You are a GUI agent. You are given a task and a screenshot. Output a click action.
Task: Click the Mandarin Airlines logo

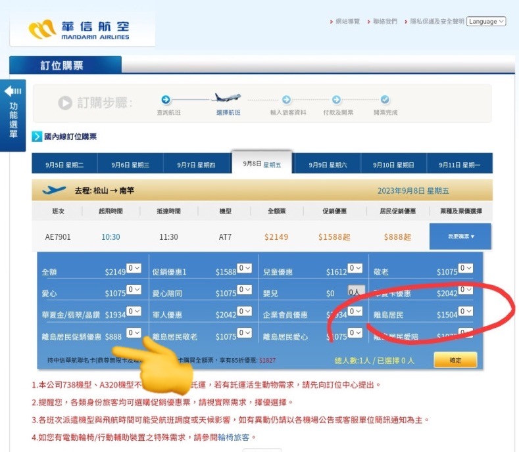point(79,30)
